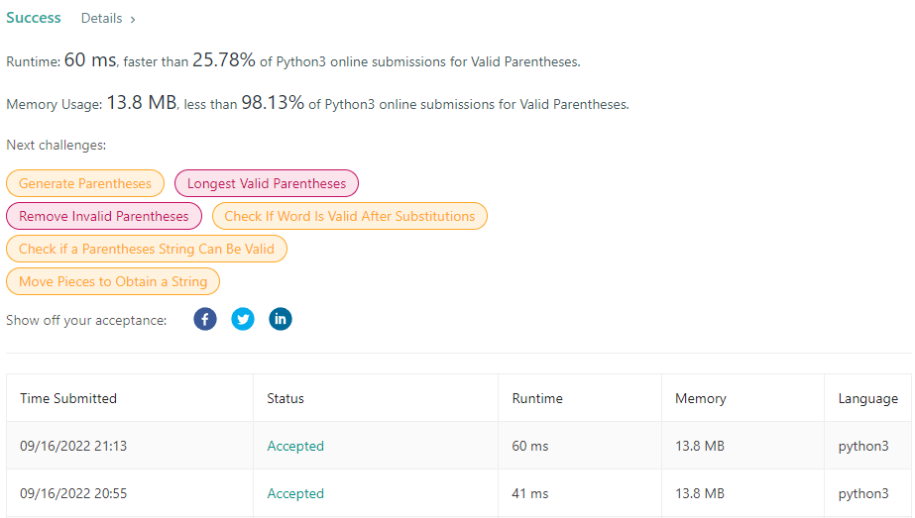
Task: Share acceptance on LinkedIn
Action: click(281, 319)
